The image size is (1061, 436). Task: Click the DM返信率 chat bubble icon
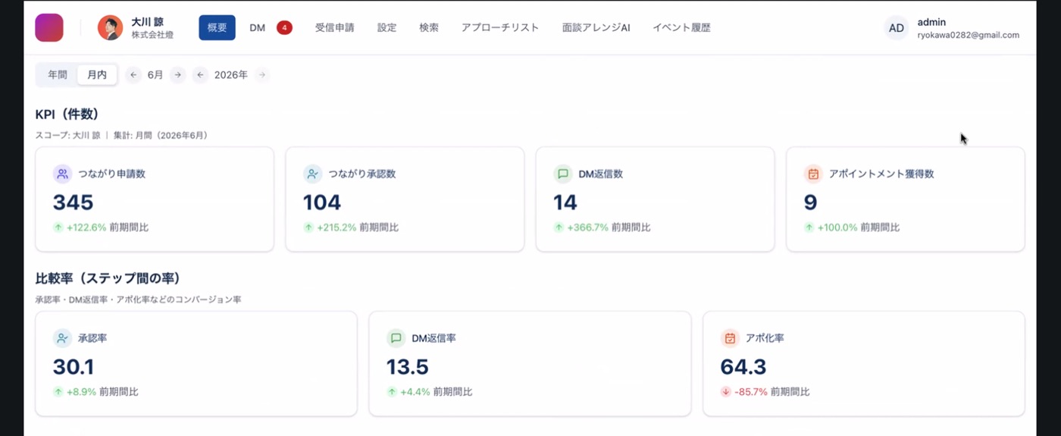point(396,338)
